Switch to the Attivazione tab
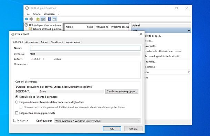The image size is (210, 136). [32, 42]
